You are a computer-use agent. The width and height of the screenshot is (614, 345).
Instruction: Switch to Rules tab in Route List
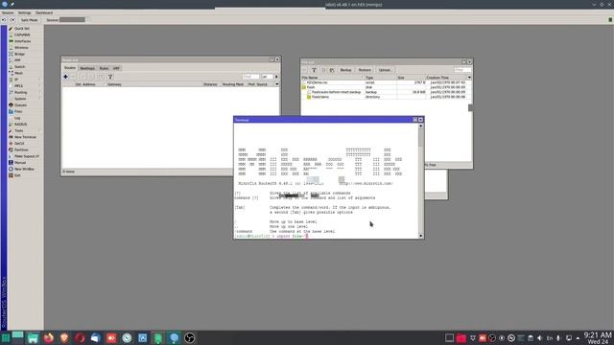104,68
